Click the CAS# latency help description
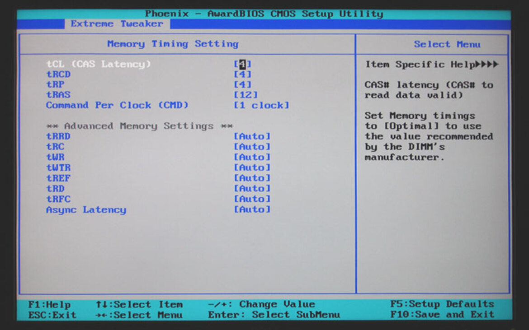Screen dimensions: 529x330 [x=429, y=90]
